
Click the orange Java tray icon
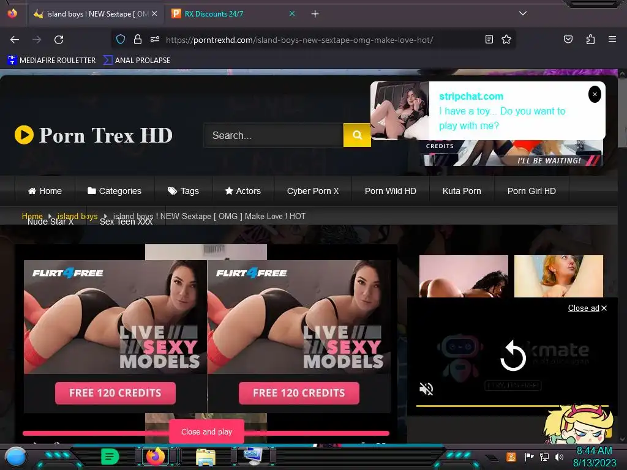[x=511, y=457]
